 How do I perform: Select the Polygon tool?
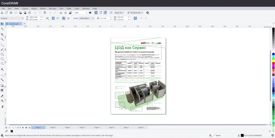2,63
